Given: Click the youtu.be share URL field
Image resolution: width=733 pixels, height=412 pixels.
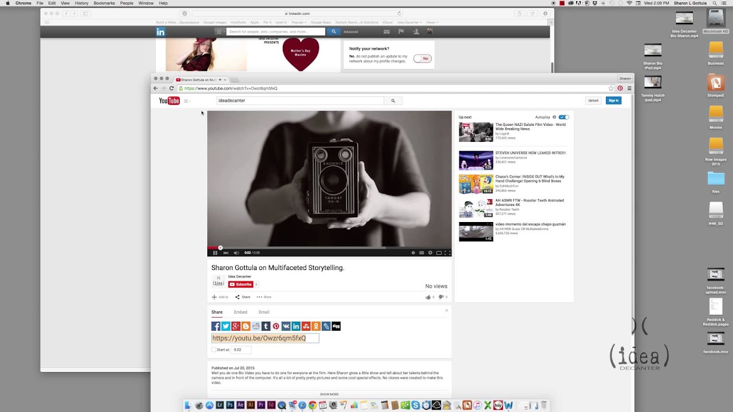Looking at the screenshot, I should 265,338.
